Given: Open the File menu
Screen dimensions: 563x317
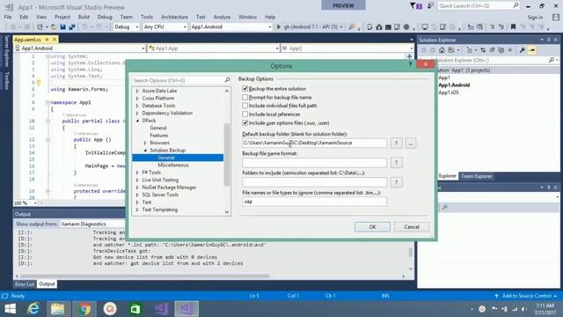Looking at the screenshot, I should (x=8, y=17).
